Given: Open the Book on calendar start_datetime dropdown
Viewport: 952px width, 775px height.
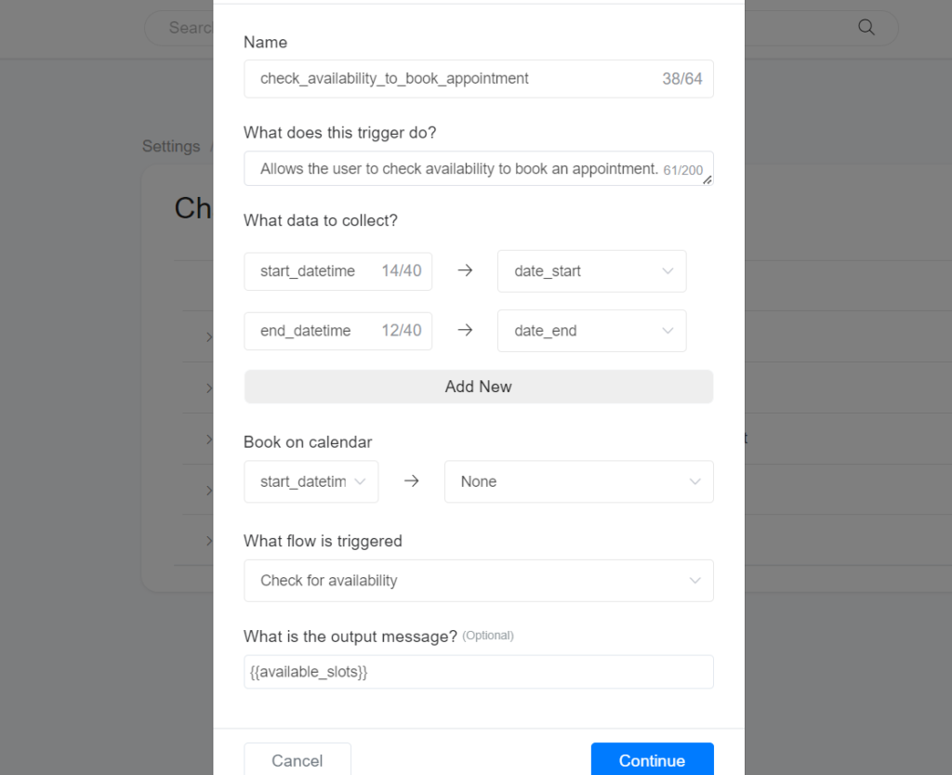Looking at the screenshot, I should [311, 481].
